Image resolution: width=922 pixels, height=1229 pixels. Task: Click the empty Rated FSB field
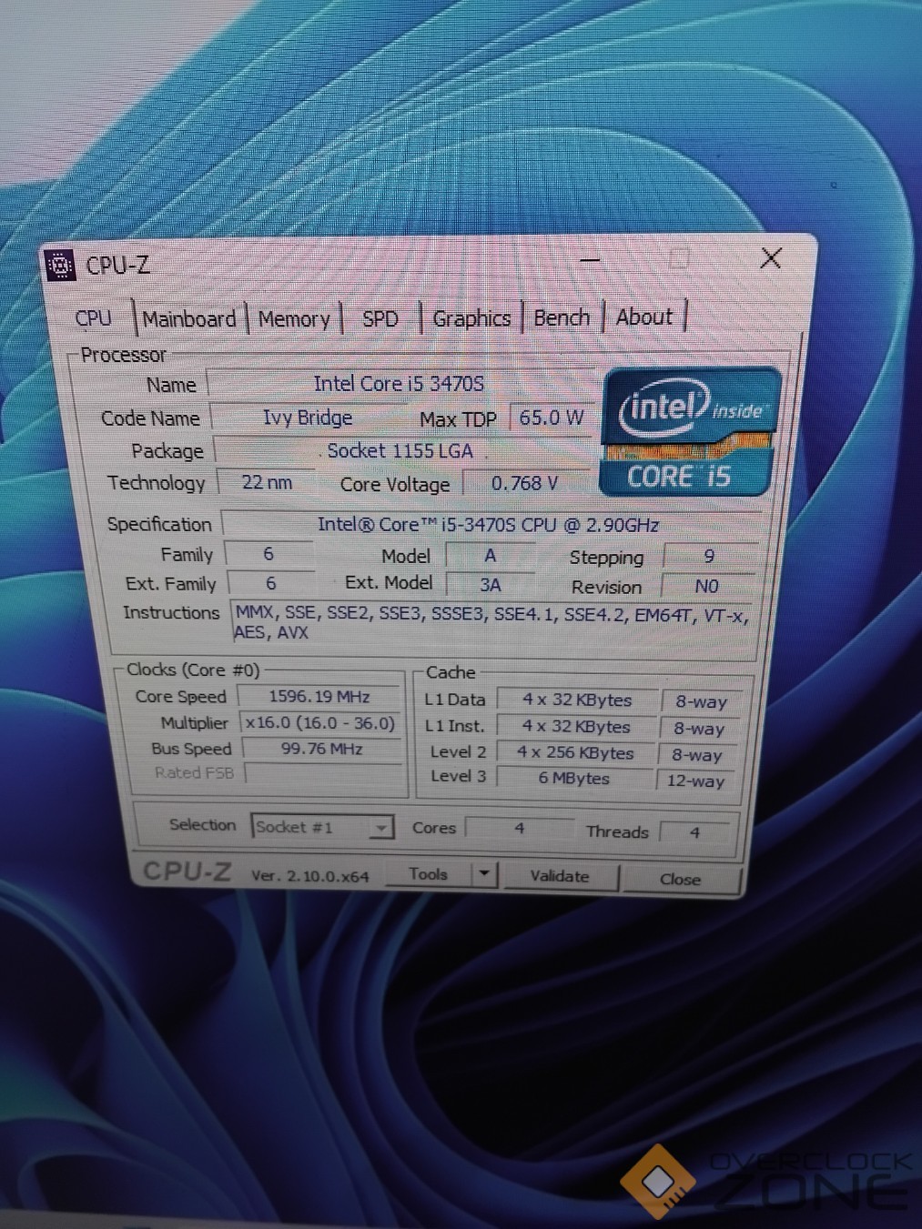323,773
